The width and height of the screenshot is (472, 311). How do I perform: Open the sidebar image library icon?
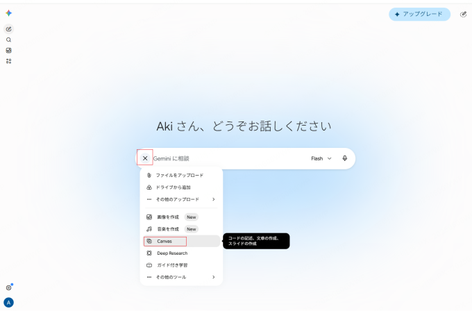click(9, 50)
